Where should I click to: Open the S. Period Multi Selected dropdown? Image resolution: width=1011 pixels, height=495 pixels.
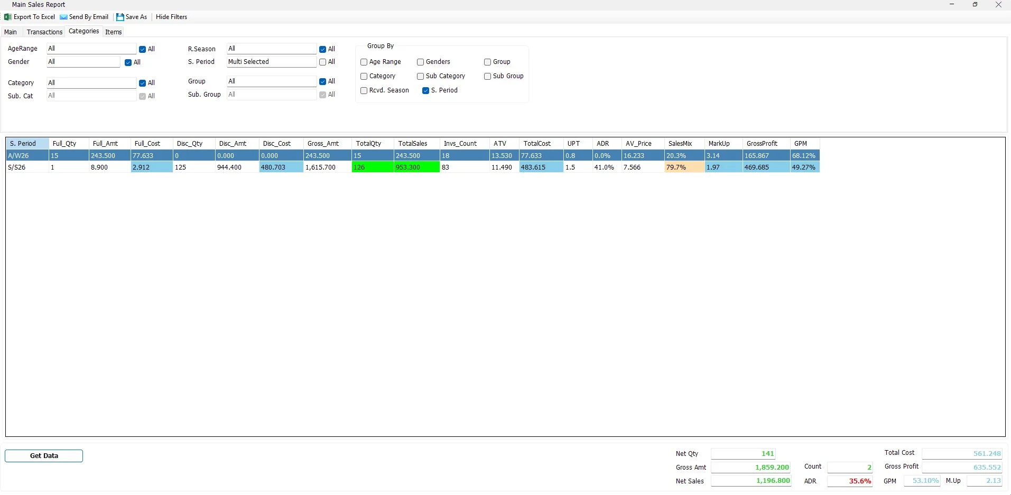pyautogui.click(x=272, y=62)
